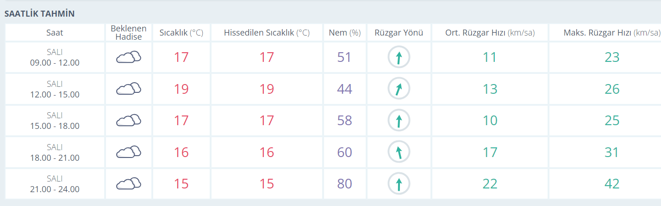Click the wind direction arrow for 21.00 - 24.00
Image resolution: width=661 pixels, height=206 pixels.
point(399,183)
